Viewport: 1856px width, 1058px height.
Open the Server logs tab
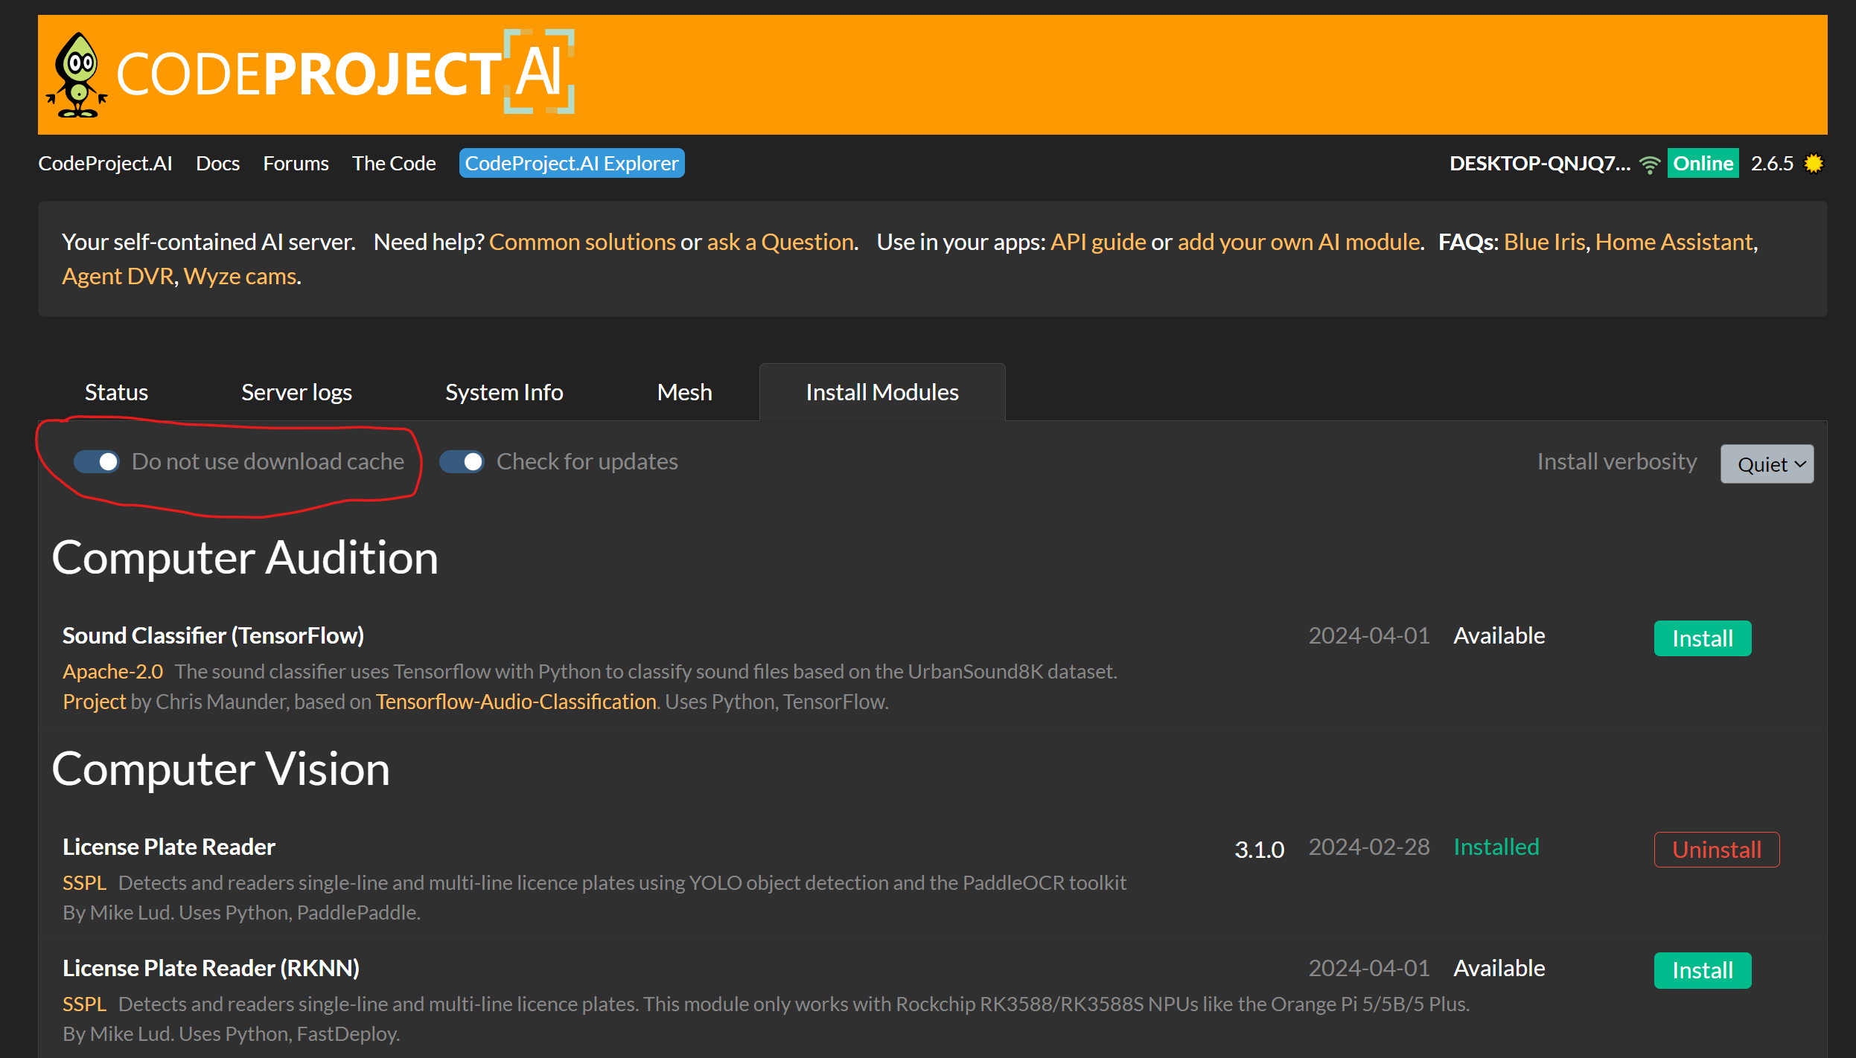coord(296,392)
